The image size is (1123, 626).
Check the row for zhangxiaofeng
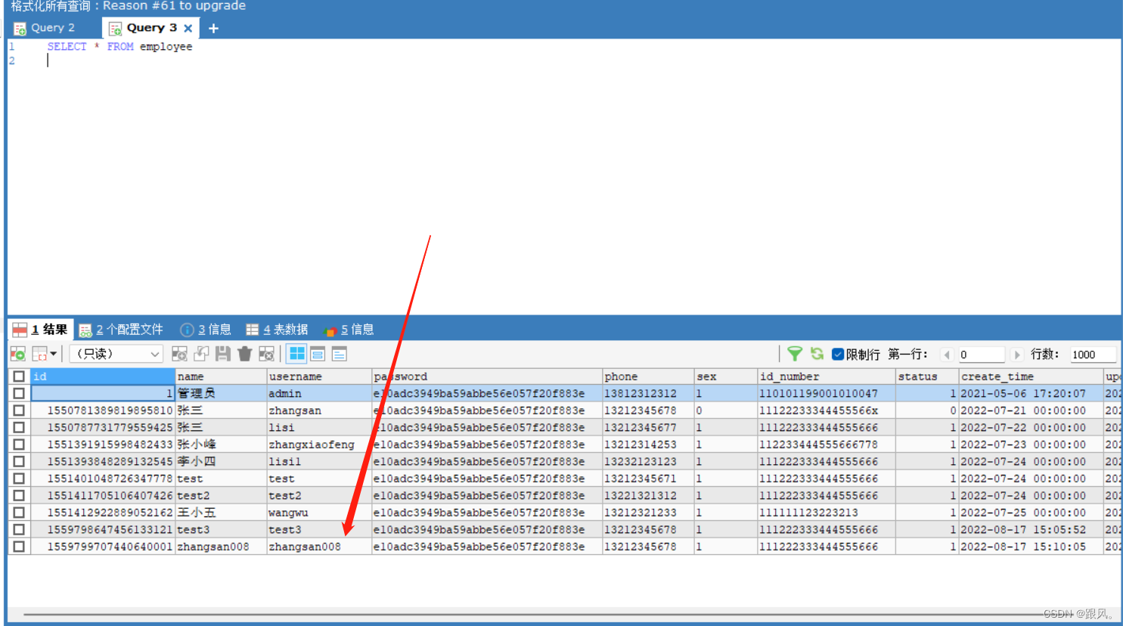tap(19, 444)
